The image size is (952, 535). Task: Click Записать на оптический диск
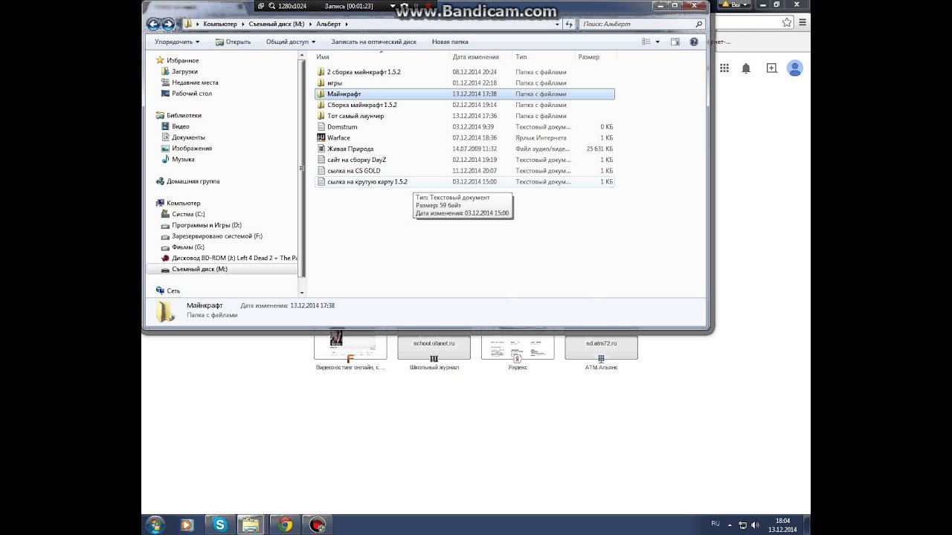coord(373,42)
